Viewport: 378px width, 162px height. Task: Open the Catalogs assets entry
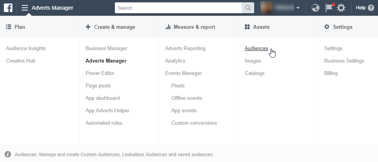[x=255, y=73]
